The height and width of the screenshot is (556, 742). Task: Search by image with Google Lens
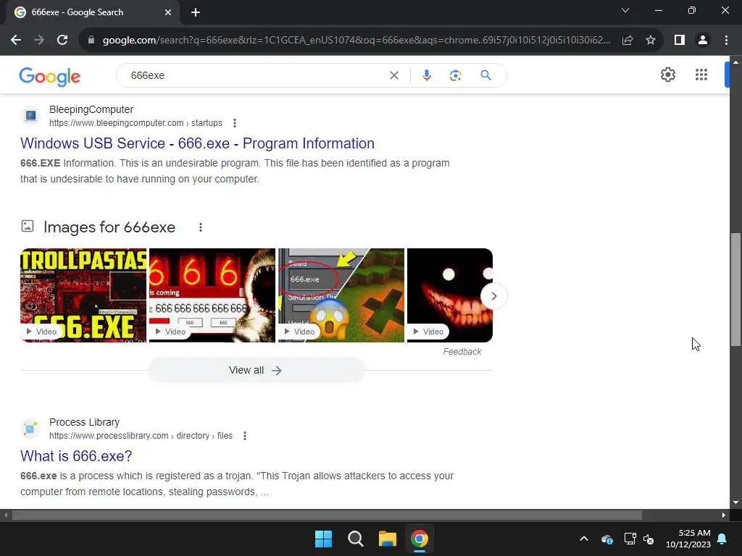pos(455,75)
